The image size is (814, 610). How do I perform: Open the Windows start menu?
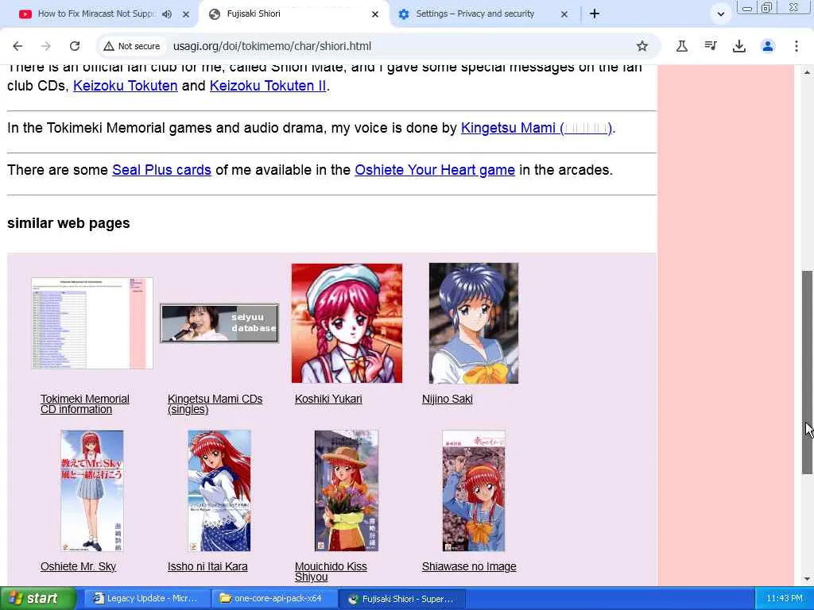click(37, 599)
